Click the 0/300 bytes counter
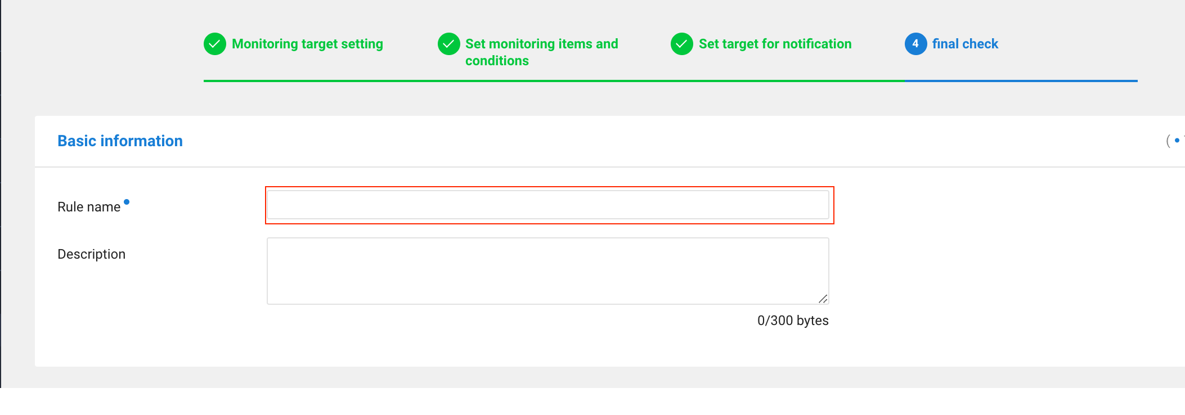The image size is (1185, 415). pyautogui.click(x=793, y=321)
